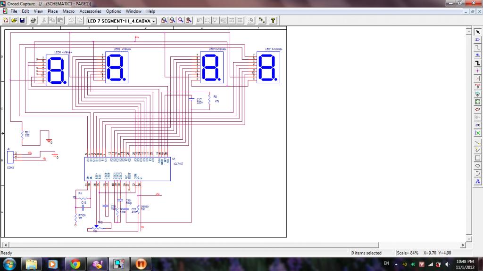483x271 pixels.
Task: Select the Place Part tool
Action: coord(477,39)
